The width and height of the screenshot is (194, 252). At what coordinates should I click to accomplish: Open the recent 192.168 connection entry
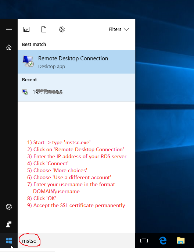coord(76,92)
